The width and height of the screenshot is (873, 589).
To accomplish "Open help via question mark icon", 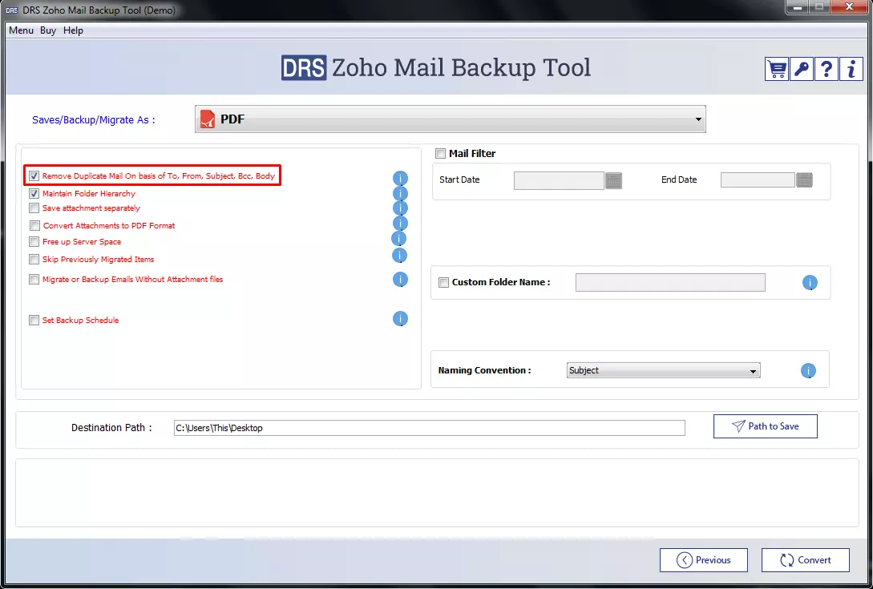I will click(x=827, y=69).
